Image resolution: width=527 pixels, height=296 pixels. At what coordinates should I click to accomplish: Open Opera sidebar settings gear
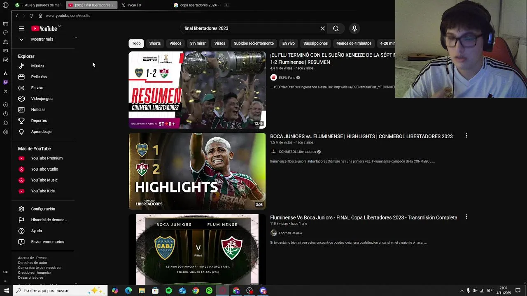click(x=5, y=132)
